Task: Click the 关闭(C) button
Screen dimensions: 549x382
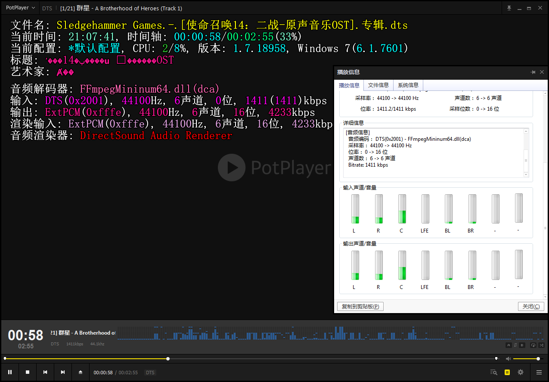Action: click(x=531, y=307)
